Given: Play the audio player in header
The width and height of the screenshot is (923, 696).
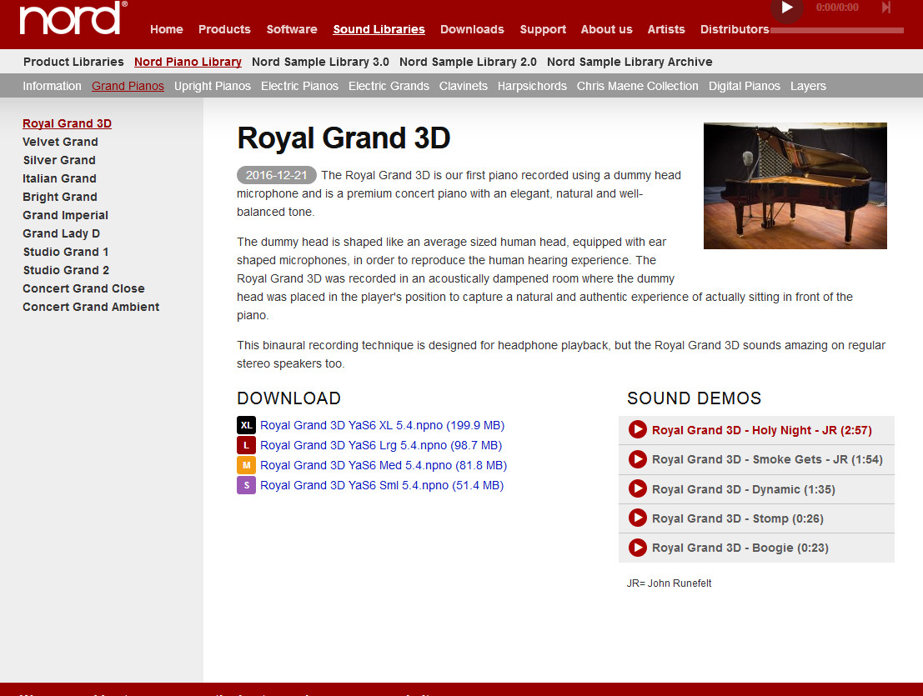Looking at the screenshot, I should (x=786, y=8).
